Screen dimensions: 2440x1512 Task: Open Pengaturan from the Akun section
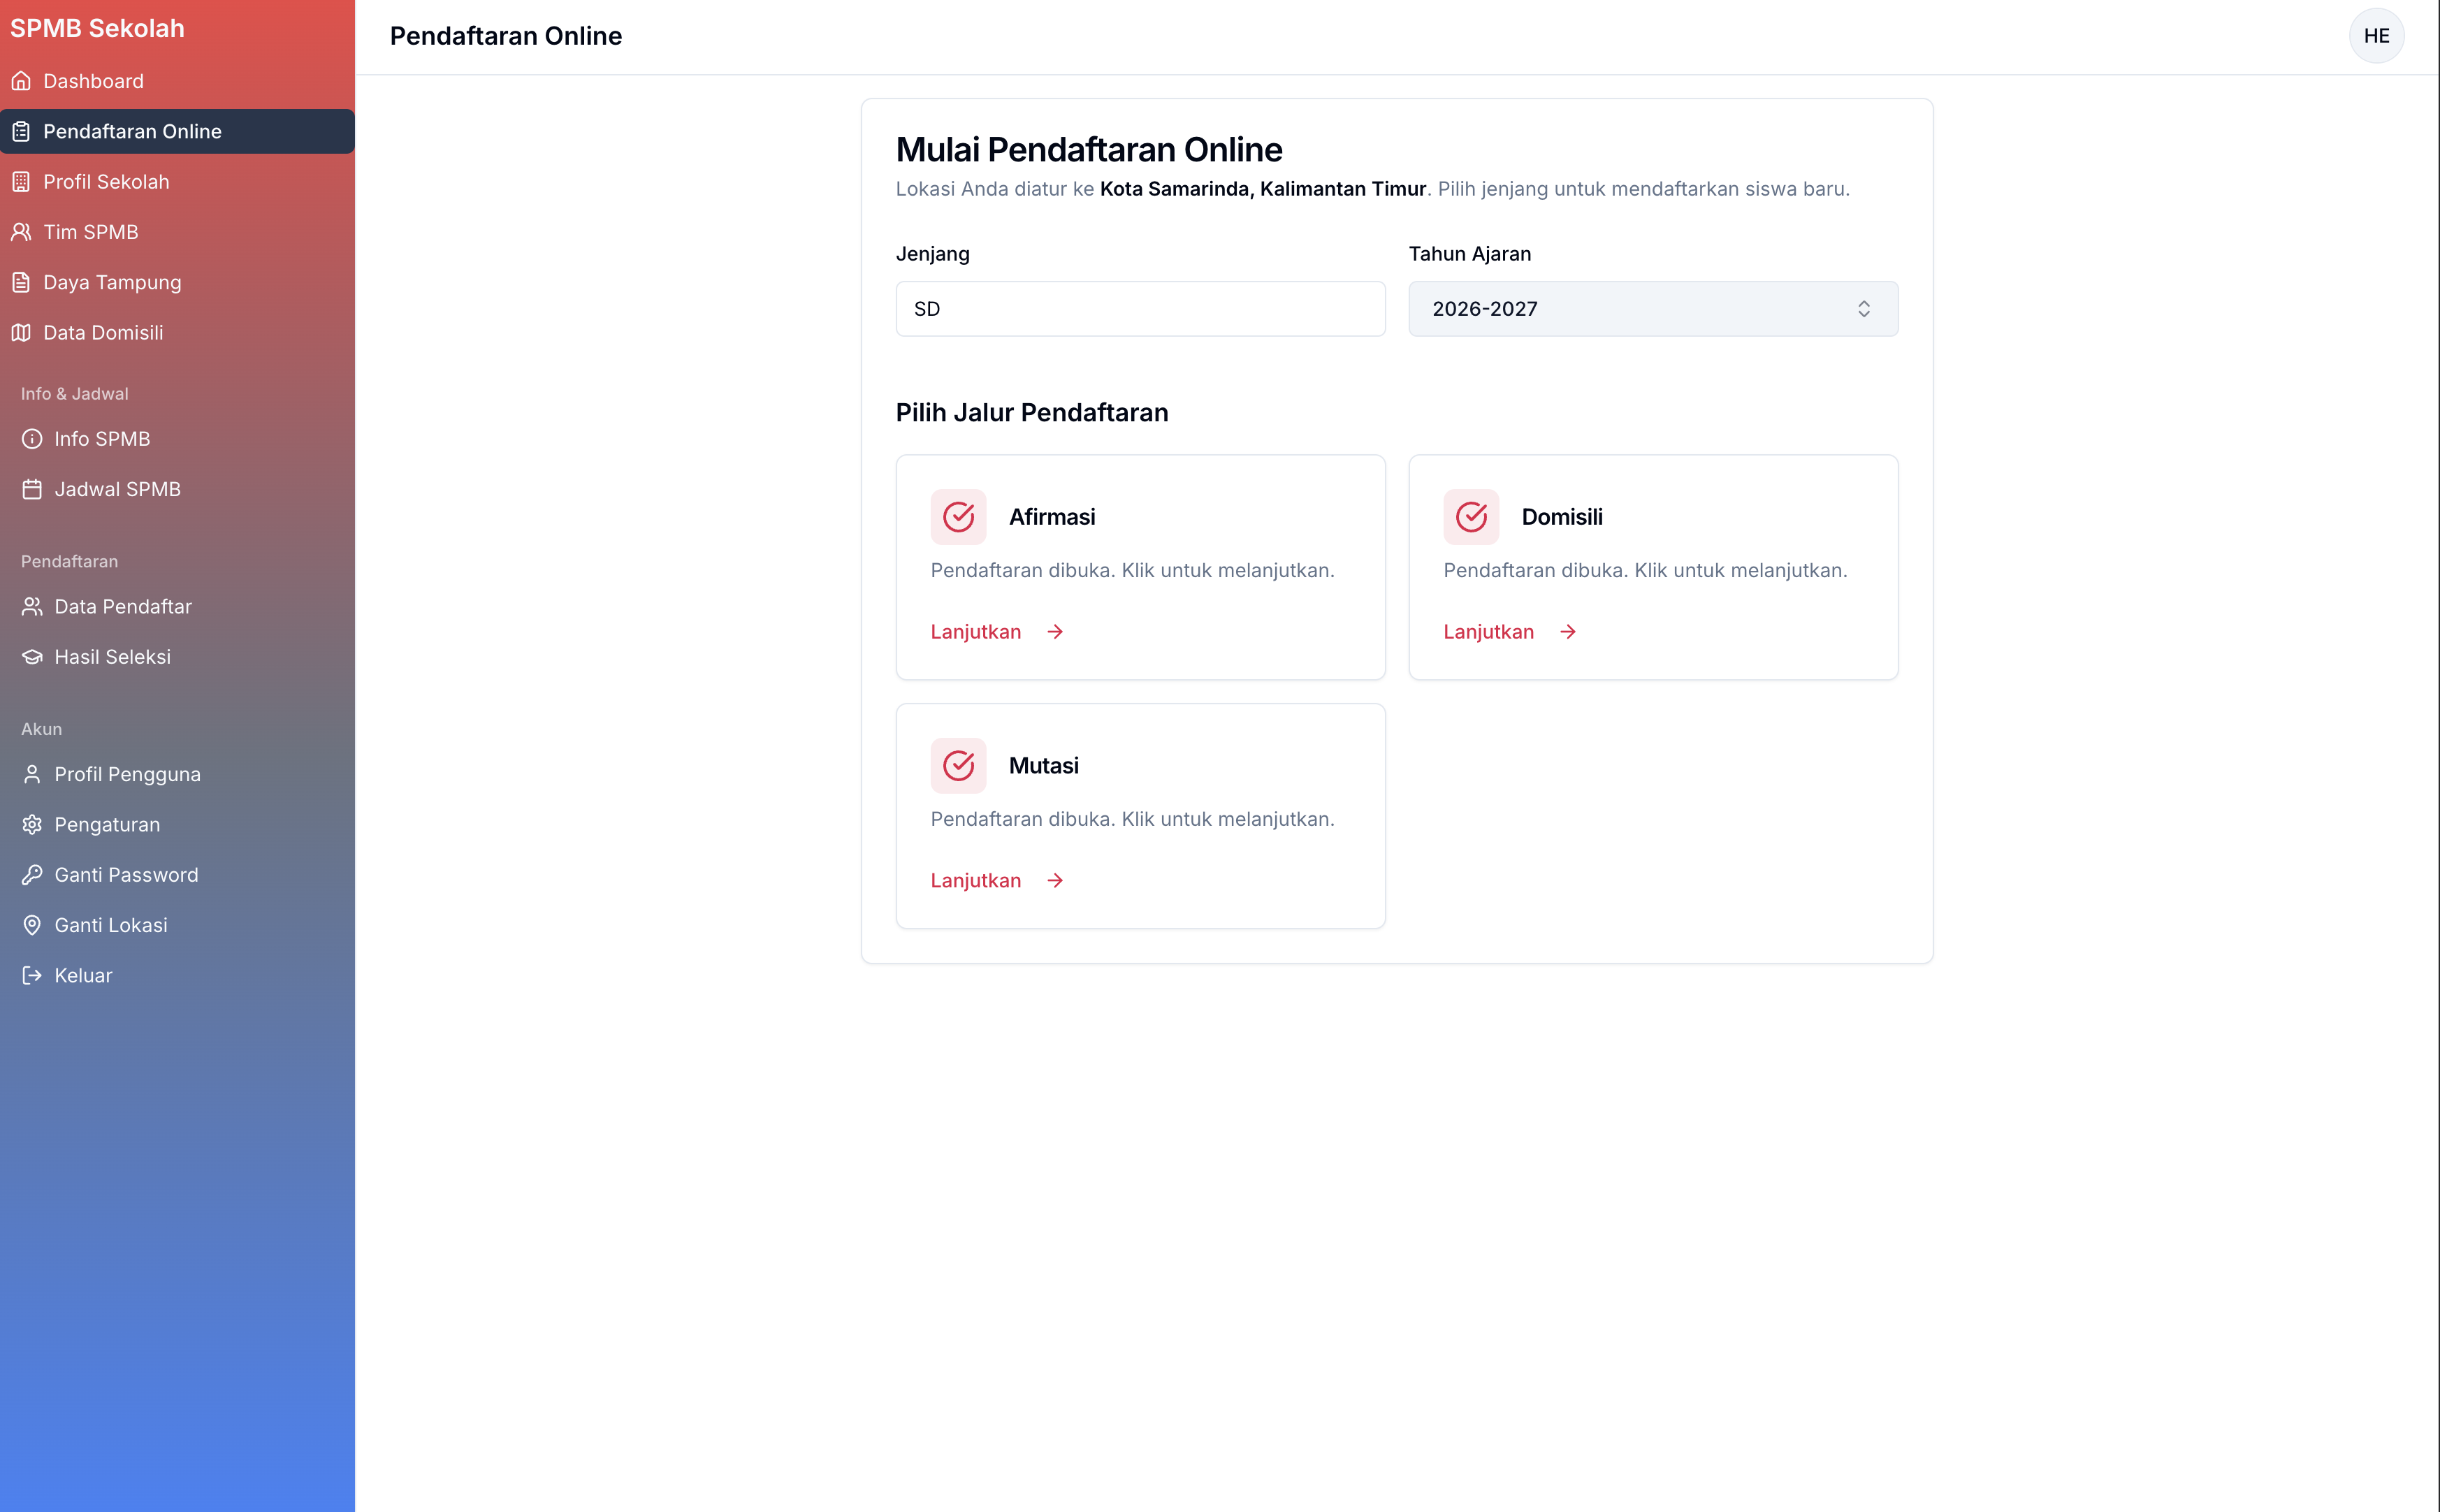106,824
